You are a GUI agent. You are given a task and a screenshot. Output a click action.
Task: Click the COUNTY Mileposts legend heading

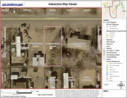tap(112, 24)
